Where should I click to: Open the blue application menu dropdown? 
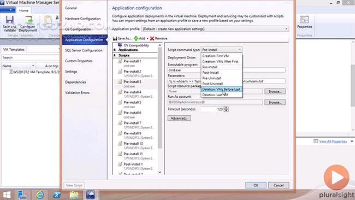[8, 10]
